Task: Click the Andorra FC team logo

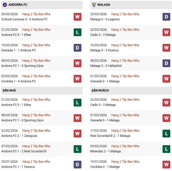Action: point(5,5)
